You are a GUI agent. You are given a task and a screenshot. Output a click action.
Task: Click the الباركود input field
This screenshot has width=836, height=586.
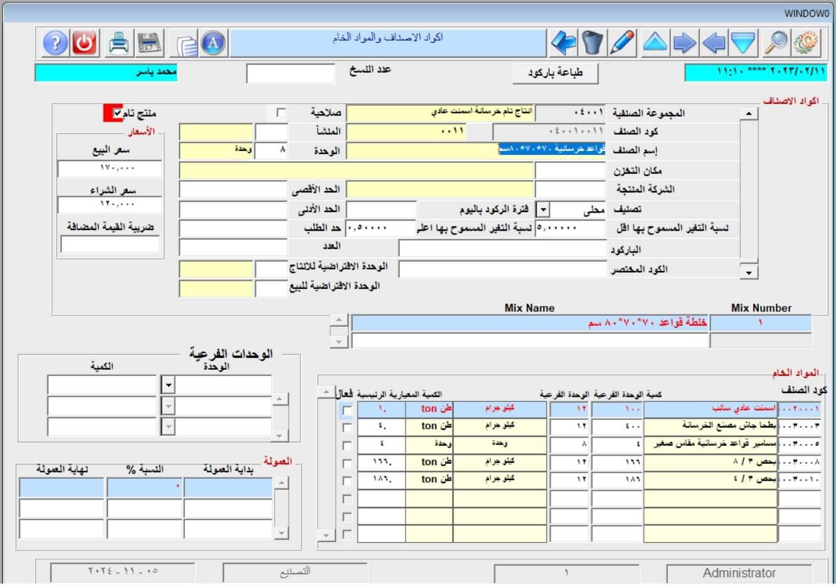pyautogui.click(x=502, y=249)
